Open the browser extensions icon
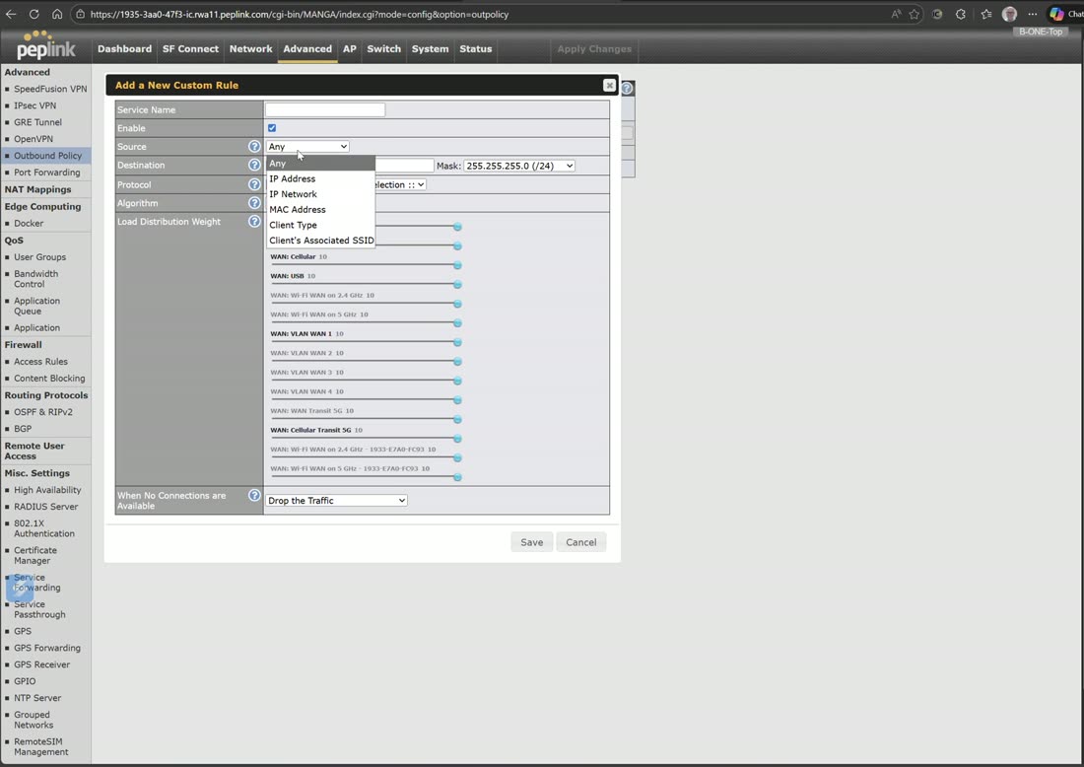The image size is (1084, 767). pyautogui.click(x=961, y=14)
